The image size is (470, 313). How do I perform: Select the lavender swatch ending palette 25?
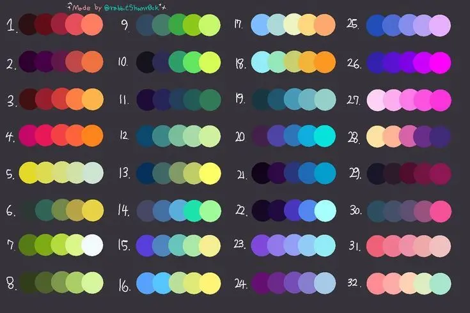440,26
